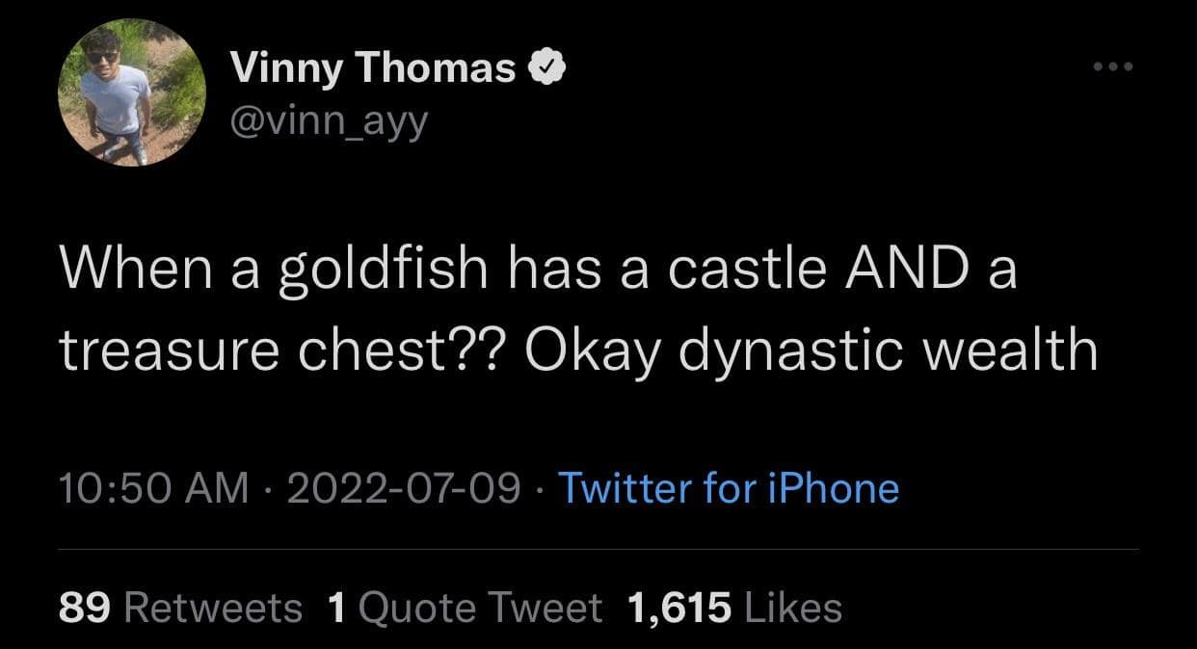This screenshot has height=649, width=1197.
Task: Click the word "goldfish" in the tweet
Action: (384, 269)
